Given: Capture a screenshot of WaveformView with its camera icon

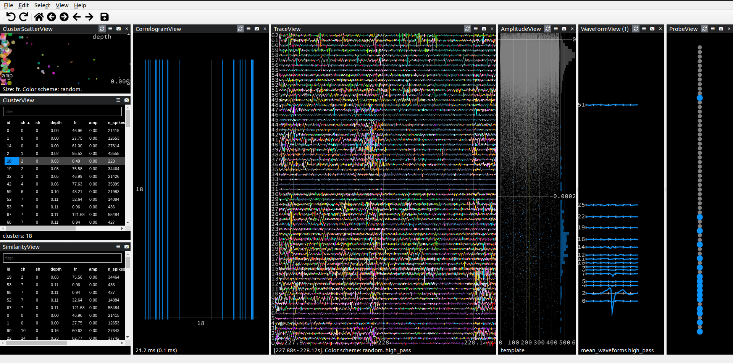Looking at the screenshot, I should pos(651,29).
